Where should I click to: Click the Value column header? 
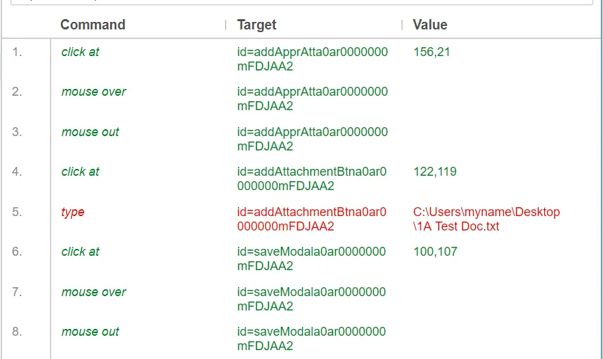pos(430,25)
